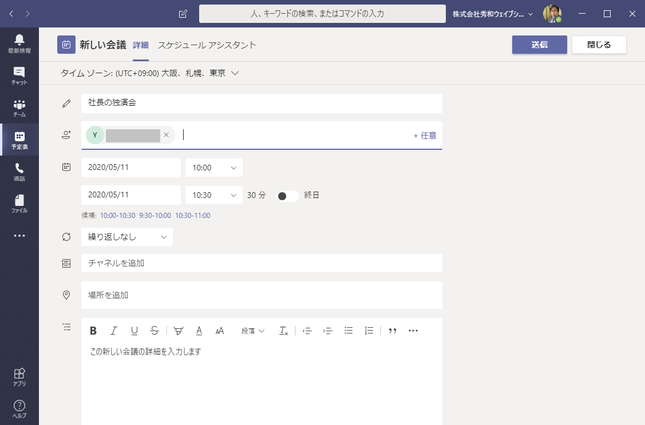This screenshot has height=425, width=645.
Task: Expand the time zone dropdown
Action: pos(235,73)
